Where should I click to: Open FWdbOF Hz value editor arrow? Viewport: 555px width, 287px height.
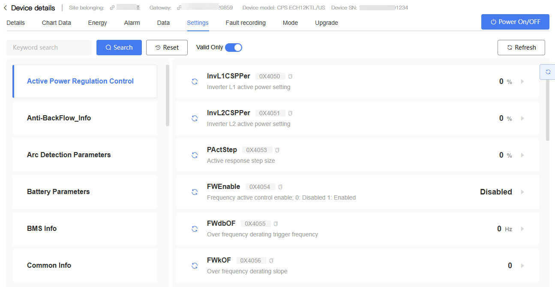click(522, 229)
